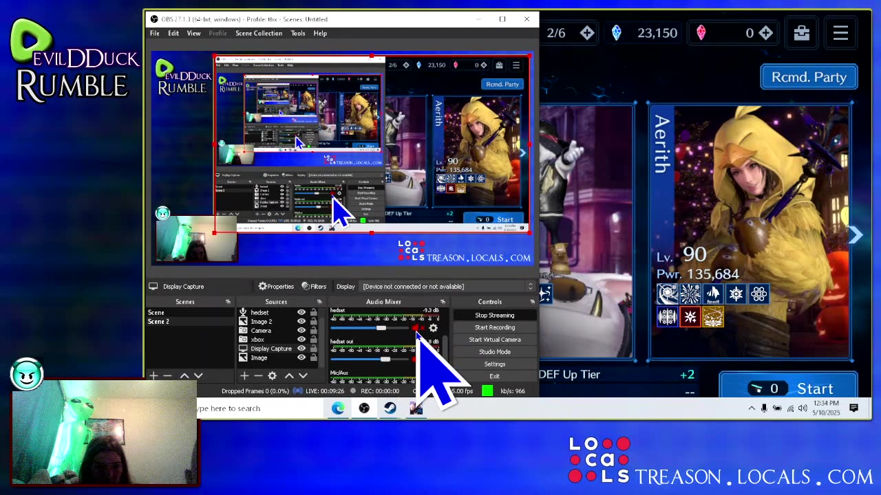Viewport: 881px width, 495px height.
Task: Hide the hedset source
Action: pyautogui.click(x=301, y=313)
